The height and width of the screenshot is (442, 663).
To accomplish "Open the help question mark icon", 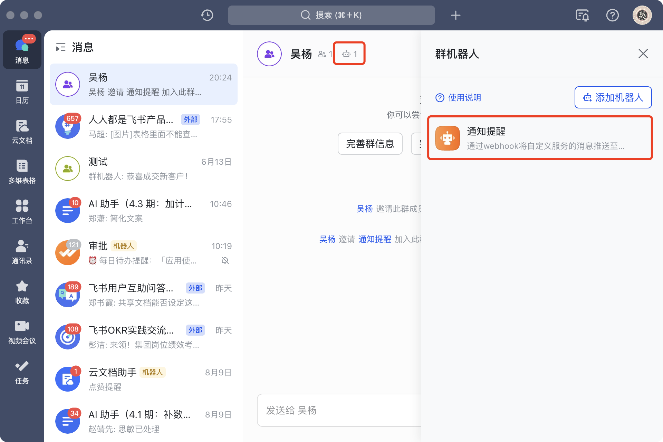I will tap(613, 15).
